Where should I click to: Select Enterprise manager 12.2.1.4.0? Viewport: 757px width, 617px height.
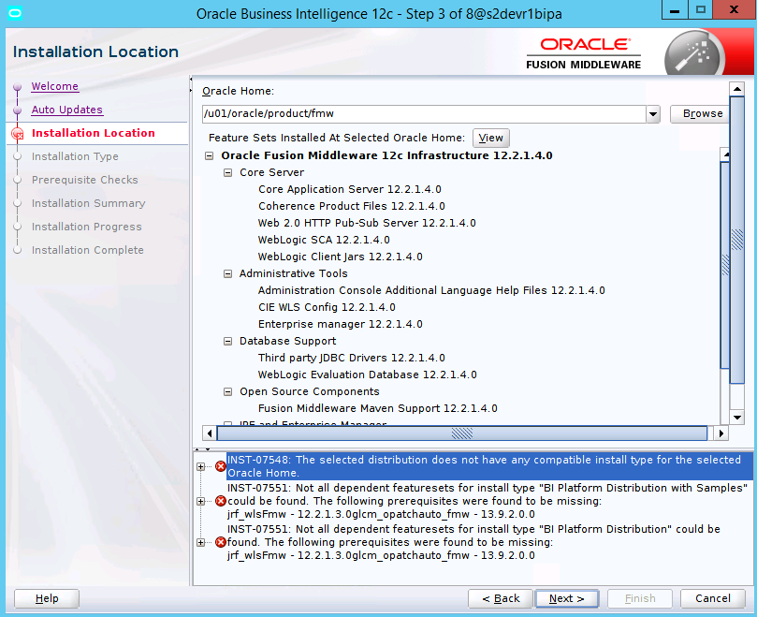pyautogui.click(x=341, y=324)
